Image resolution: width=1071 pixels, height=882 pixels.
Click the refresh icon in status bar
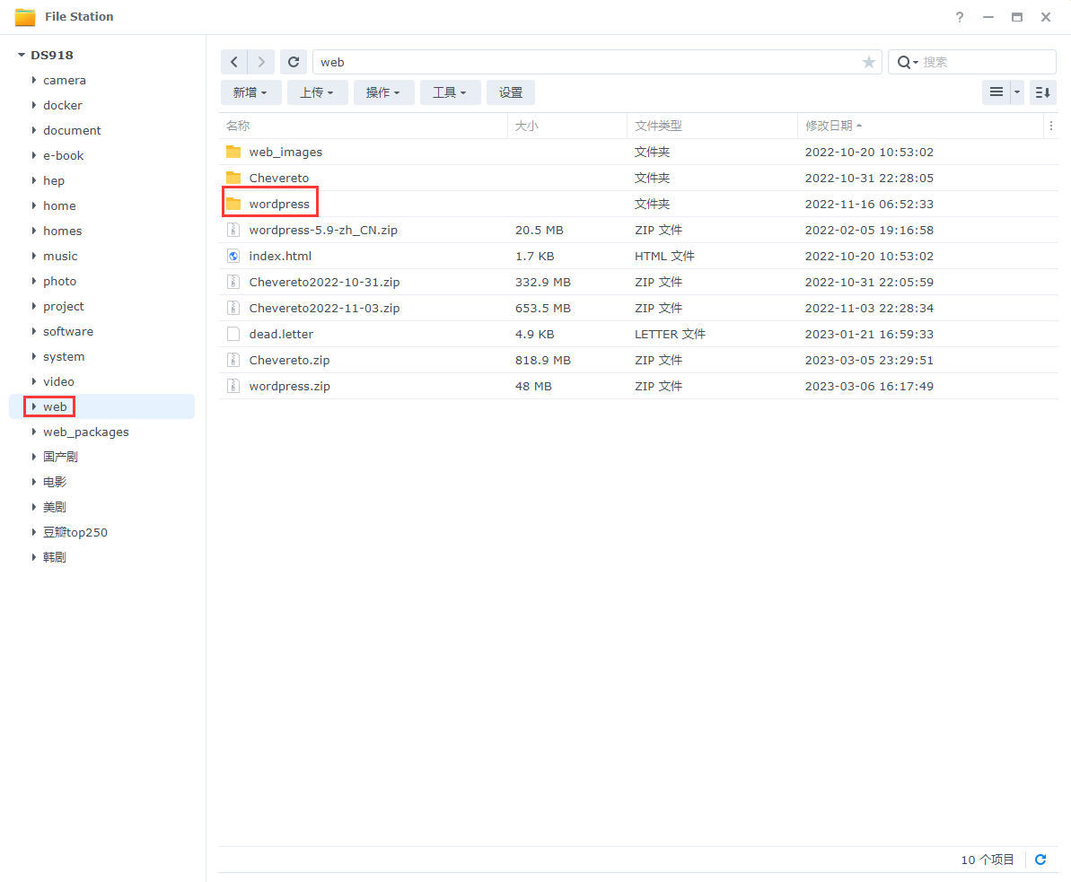click(1040, 860)
